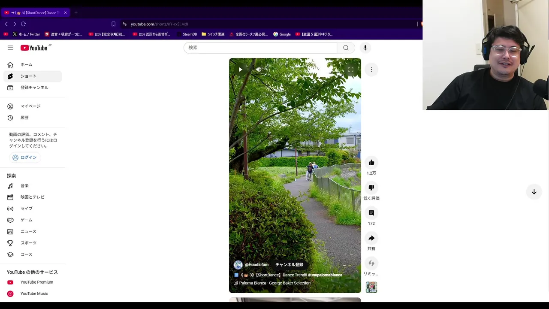Select the ShortDance Dance Trend tab
Image resolution: width=549 pixels, height=309 pixels.
coord(35,13)
